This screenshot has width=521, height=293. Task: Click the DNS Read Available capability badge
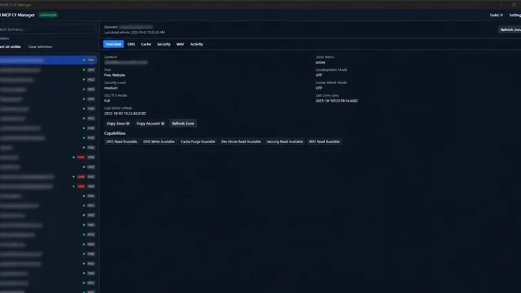click(x=121, y=142)
